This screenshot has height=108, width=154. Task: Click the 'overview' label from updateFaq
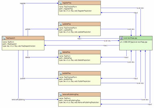[x=131, y=29]
